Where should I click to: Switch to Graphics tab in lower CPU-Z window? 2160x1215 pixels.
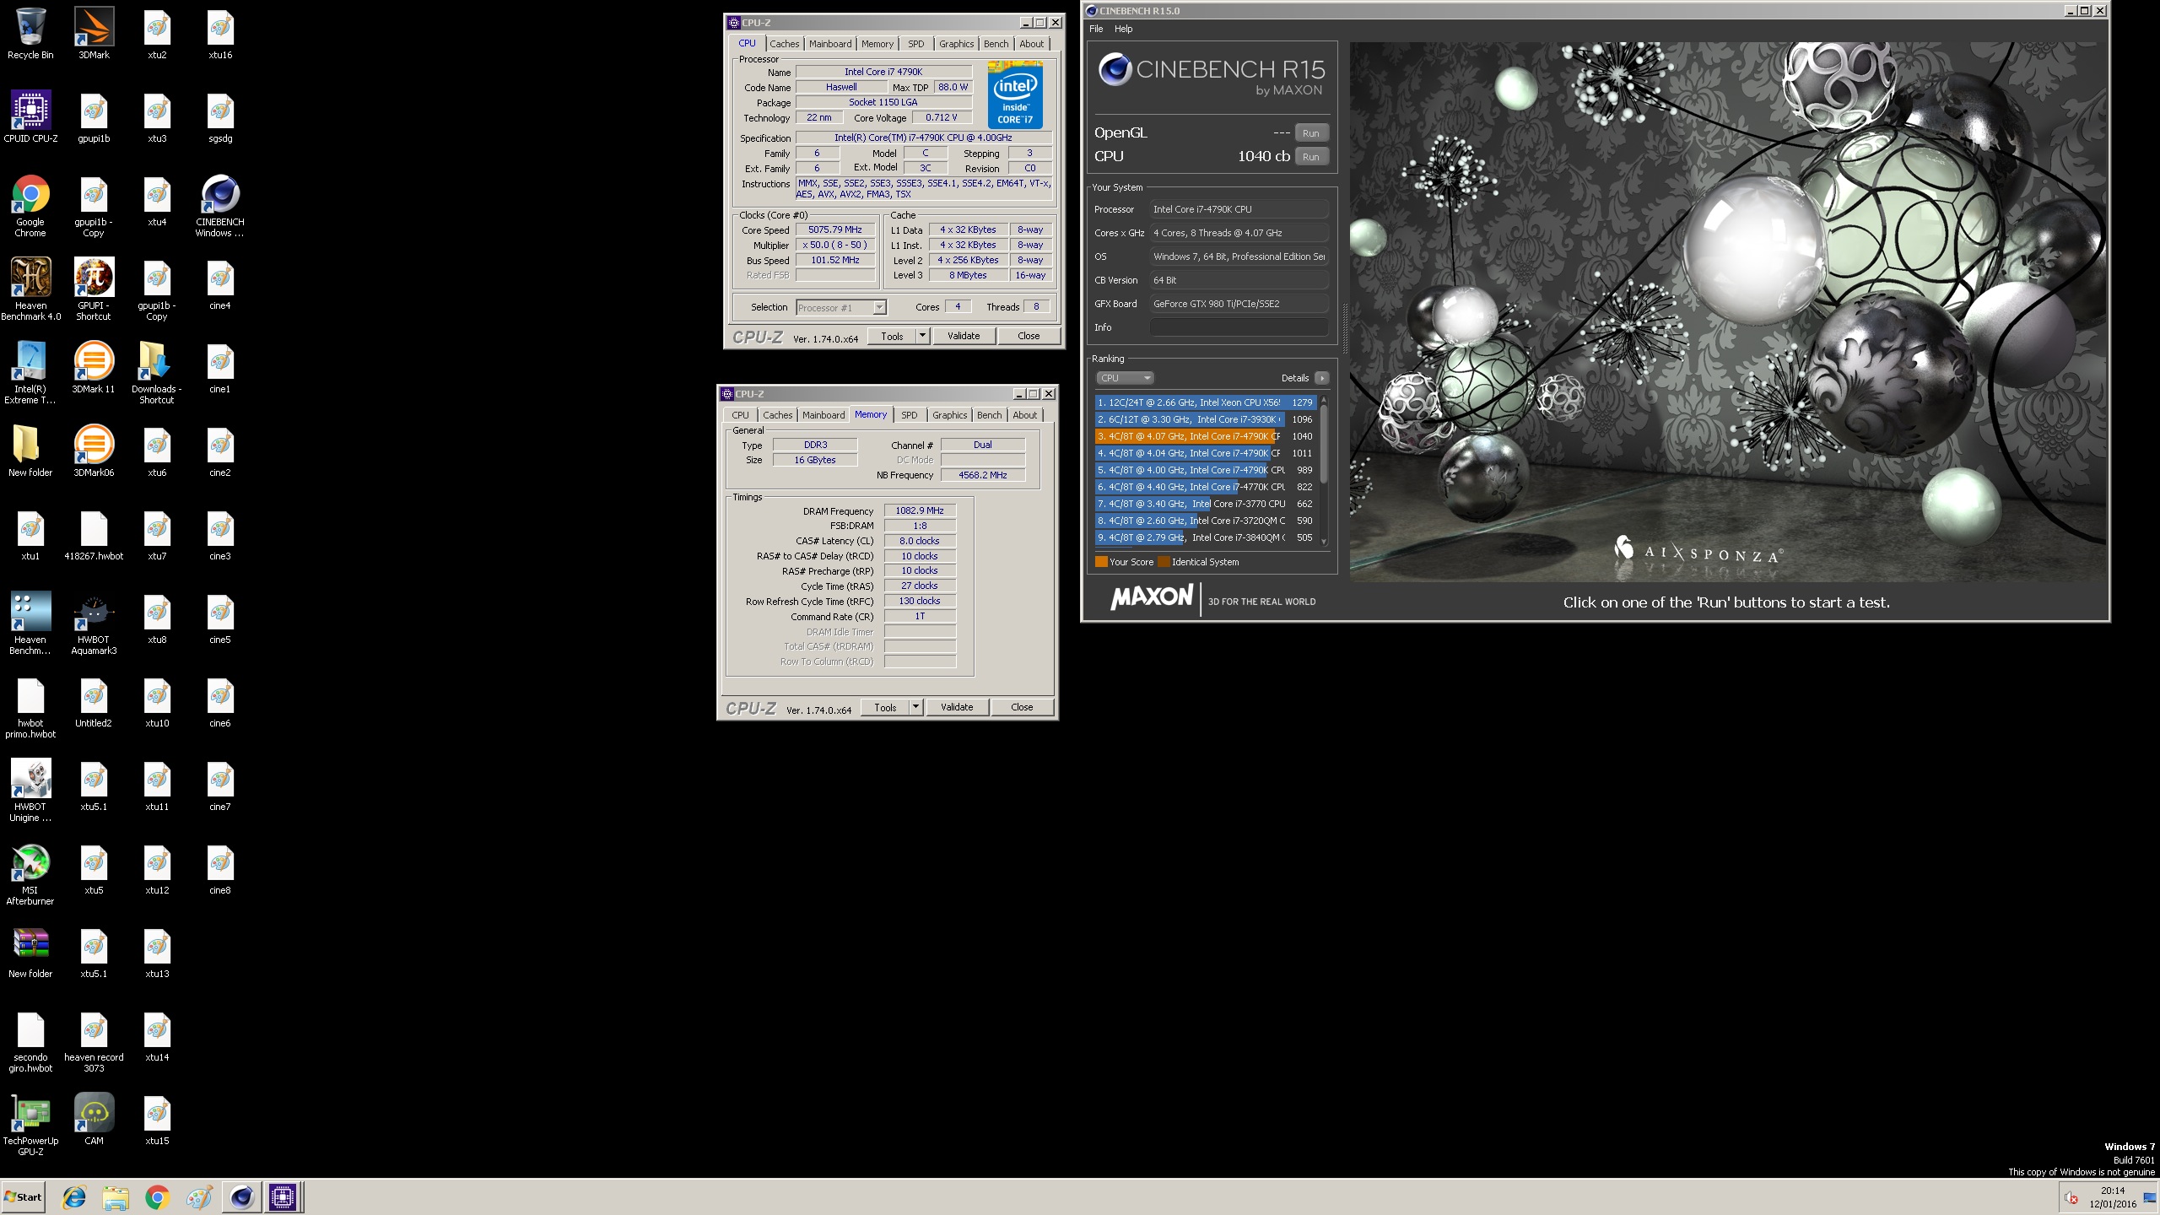tap(949, 415)
